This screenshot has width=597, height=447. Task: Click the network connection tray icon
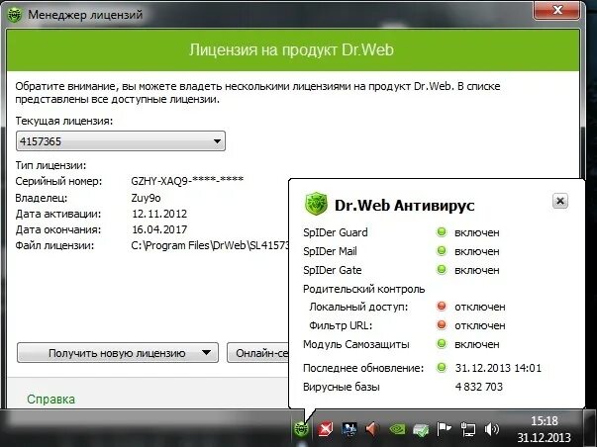pyautogui.click(x=468, y=429)
